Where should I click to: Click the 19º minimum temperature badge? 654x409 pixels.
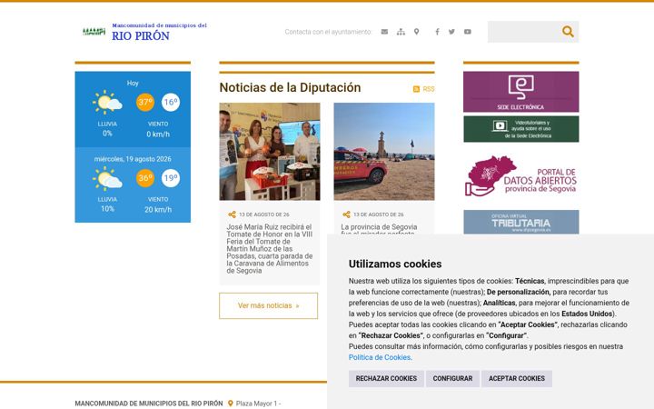pyautogui.click(x=171, y=178)
